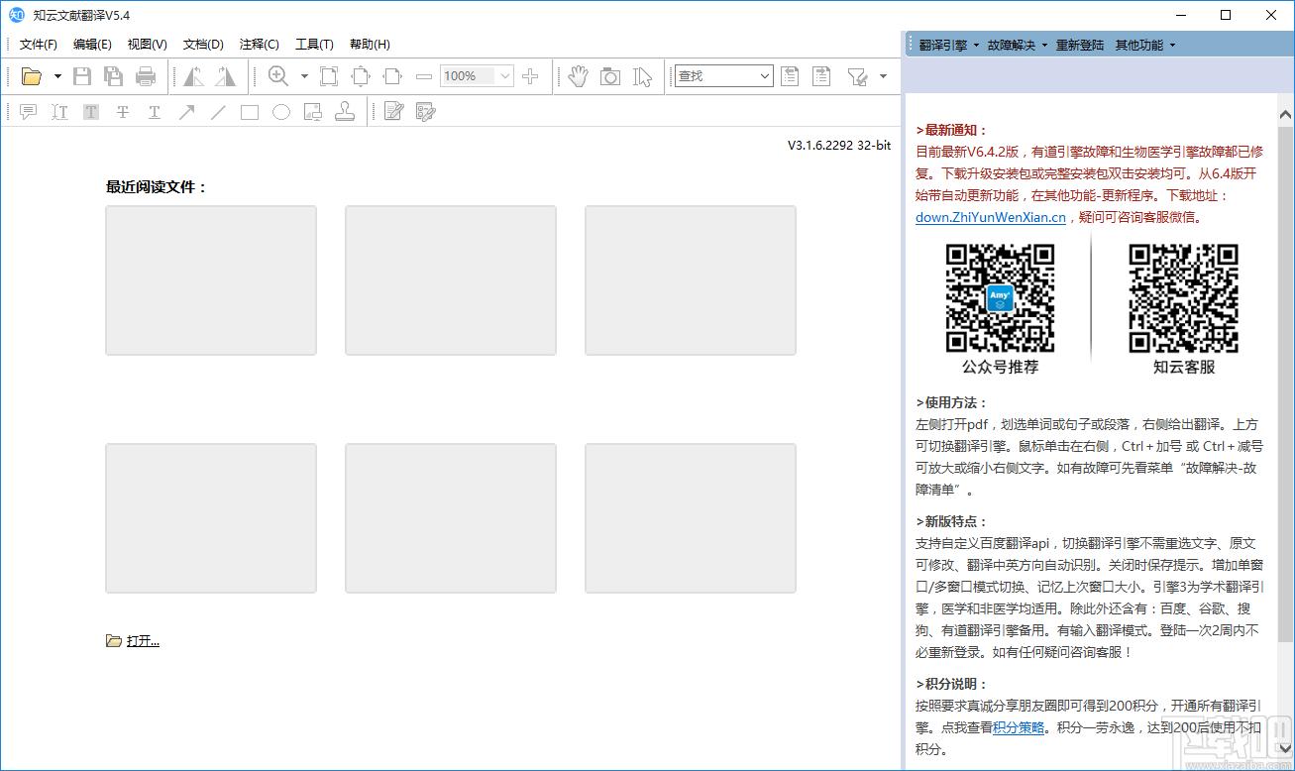Viewport: 1295px width, 771px height.
Task: Click the 公众号推荐 QR code
Action: [1000, 298]
